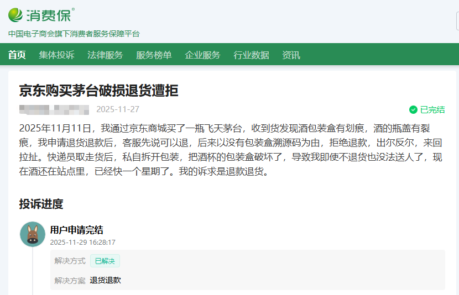Go to the 首页 nav tab
This screenshot has width=459, height=295.
[17, 55]
